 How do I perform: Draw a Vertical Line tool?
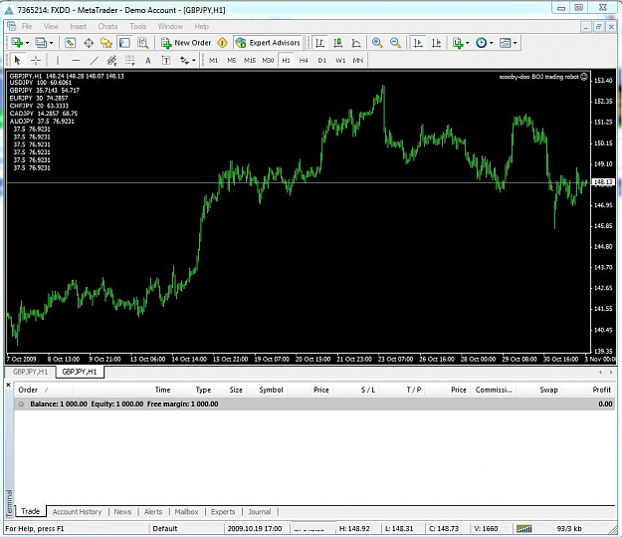pyautogui.click(x=58, y=61)
